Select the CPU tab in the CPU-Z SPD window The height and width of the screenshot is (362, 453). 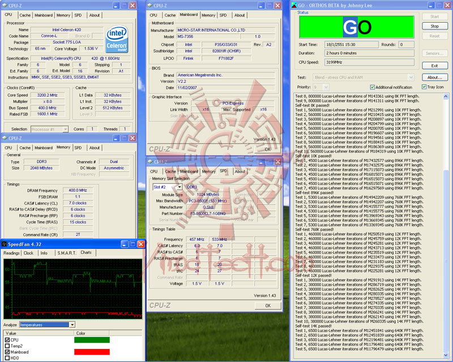point(153,171)
